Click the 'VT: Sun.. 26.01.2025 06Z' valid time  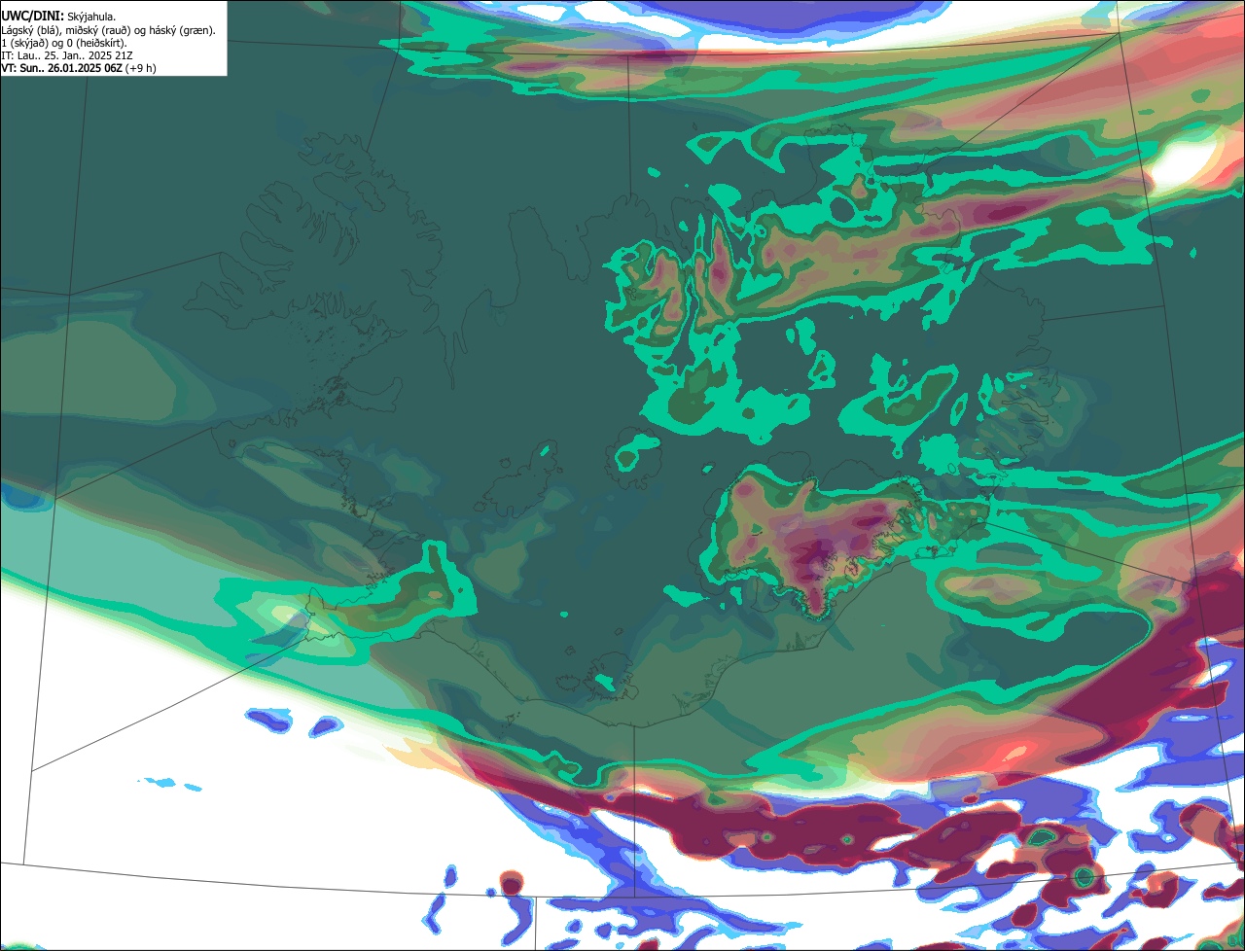click(x=61, y=68)
